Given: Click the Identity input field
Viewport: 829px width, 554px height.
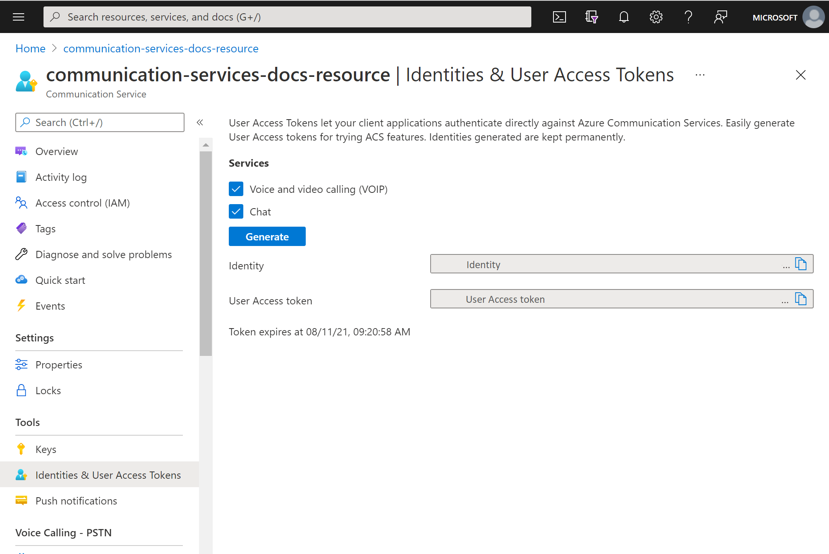Looking at the screenshot, I should click(611, 265).
